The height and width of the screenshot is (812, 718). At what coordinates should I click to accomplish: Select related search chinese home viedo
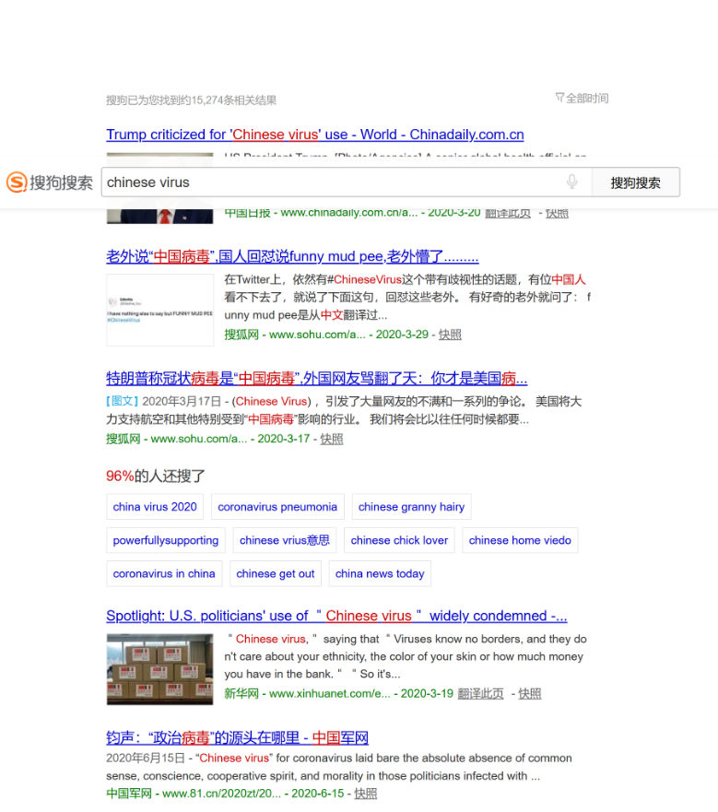520,540
